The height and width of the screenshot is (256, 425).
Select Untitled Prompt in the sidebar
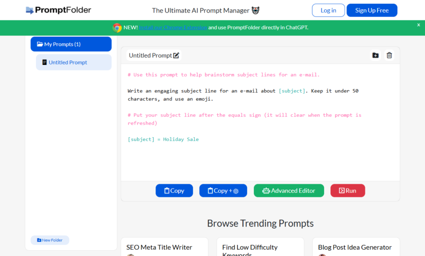[x=74, y=63]
